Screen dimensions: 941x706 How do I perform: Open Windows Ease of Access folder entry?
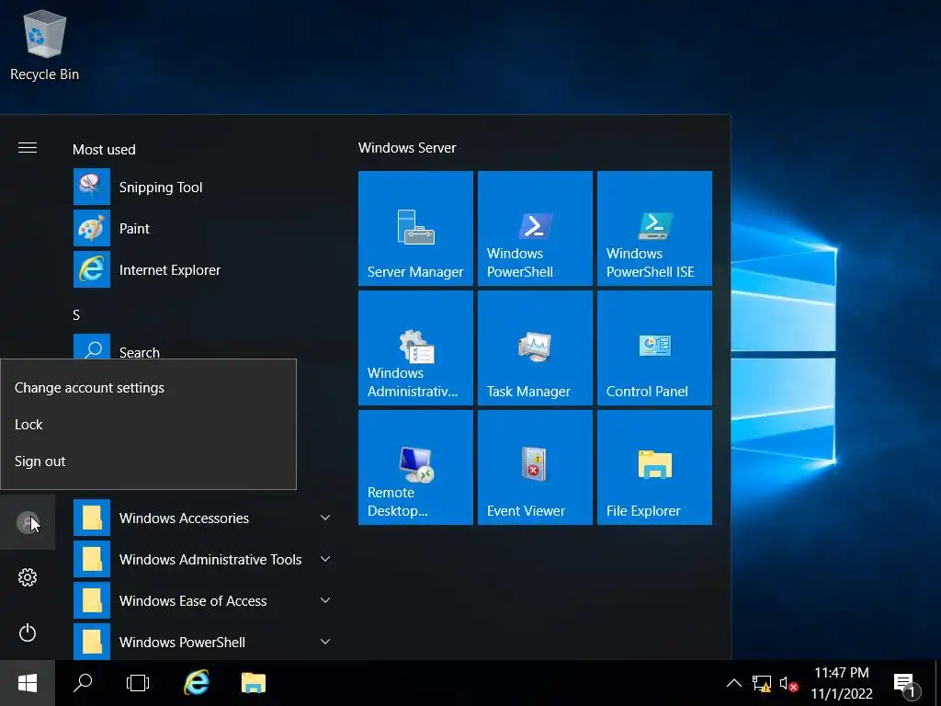click(201, 600)
